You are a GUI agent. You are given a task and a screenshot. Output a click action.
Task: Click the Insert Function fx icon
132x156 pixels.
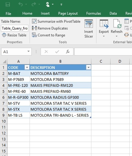coord(68,52)
